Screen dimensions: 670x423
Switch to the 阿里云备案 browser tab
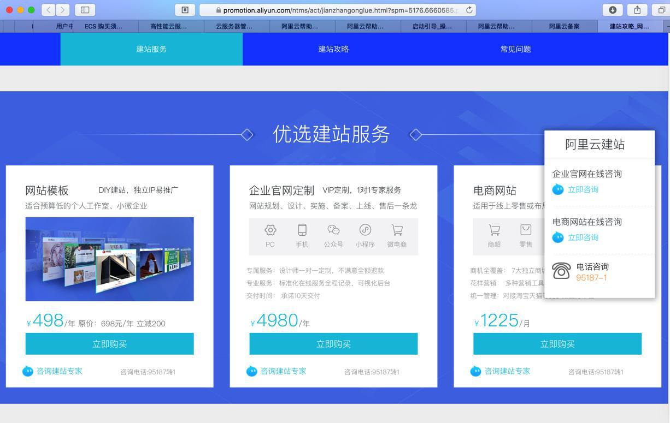click(x=565, y=26)
